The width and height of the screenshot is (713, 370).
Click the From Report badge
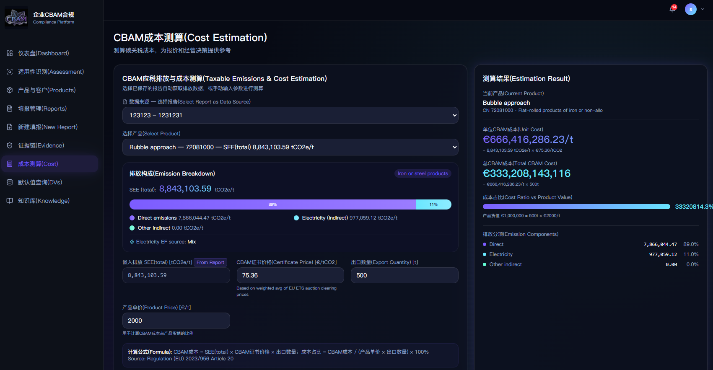[x=210, y=262]
